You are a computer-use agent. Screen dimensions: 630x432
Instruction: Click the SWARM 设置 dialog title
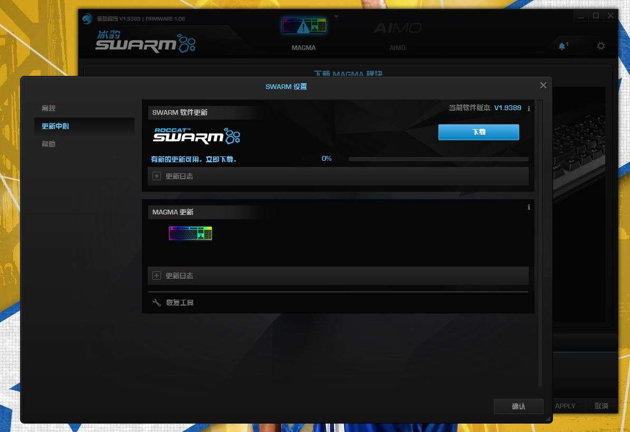(286, 86)
